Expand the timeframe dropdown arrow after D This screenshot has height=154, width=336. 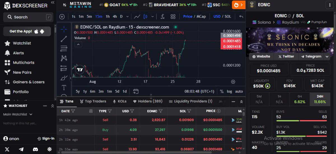127,17
